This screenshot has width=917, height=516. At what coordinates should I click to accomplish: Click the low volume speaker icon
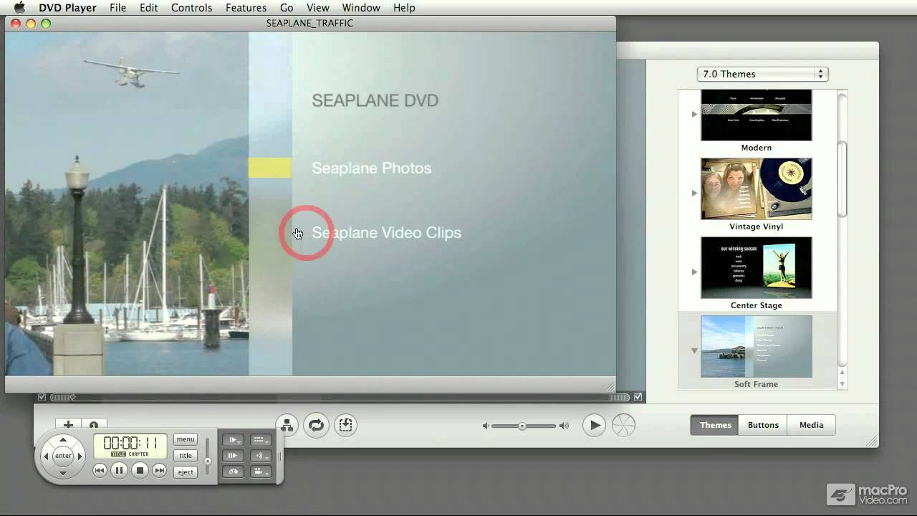click(486, 426)
